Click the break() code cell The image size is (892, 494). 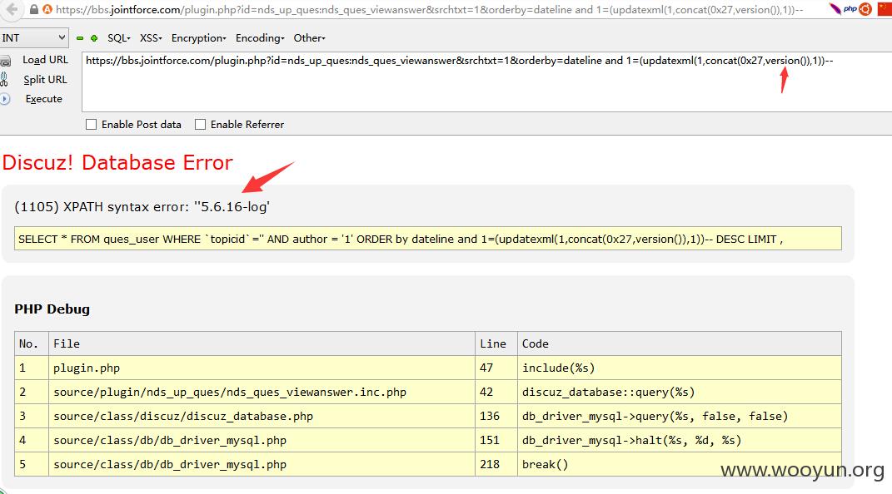point(680,464)
